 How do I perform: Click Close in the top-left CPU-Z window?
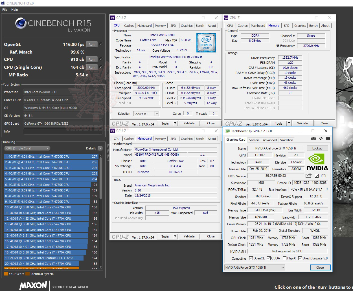(211, 123)
